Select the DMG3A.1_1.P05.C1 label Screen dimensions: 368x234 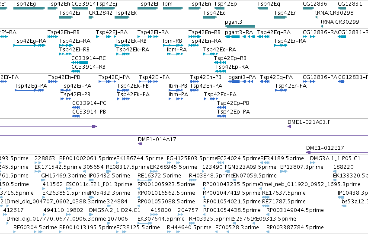(335, 158)
